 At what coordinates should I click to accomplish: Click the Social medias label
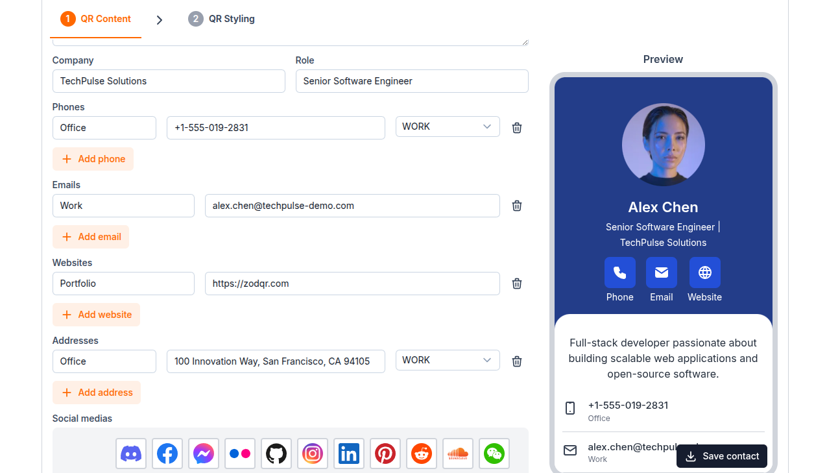click(82, 418)
